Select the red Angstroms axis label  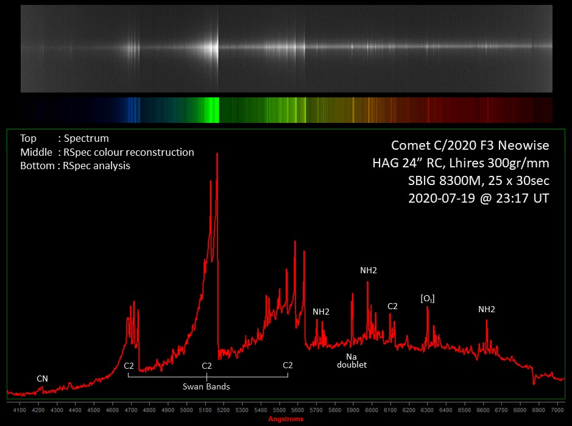(286, 419)
